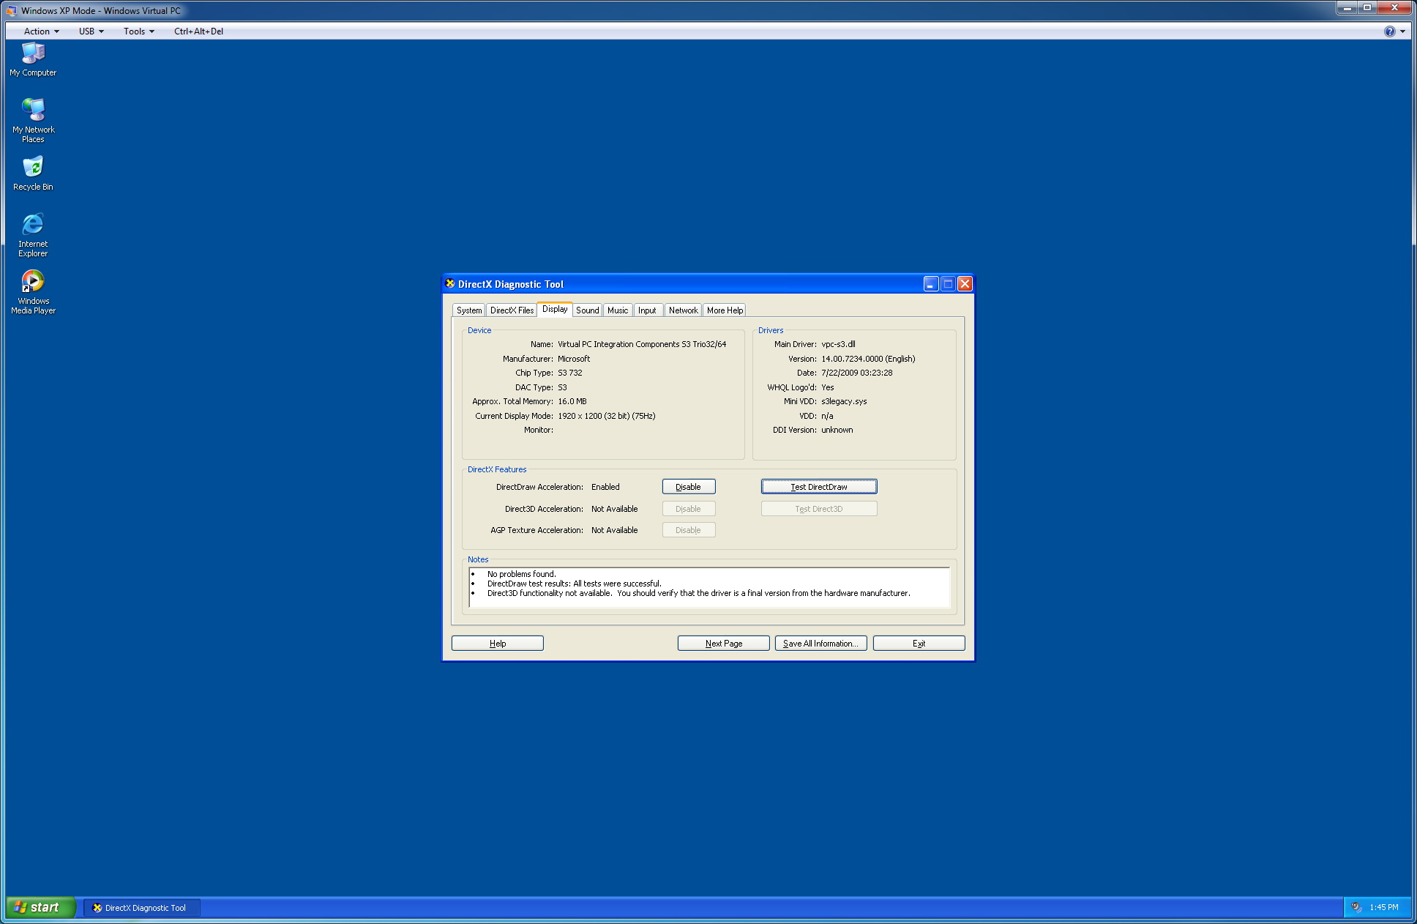Click the taskbar clock showing 1:45 PM
Image resolution: width=1417 pixels, height=924 pixels.
pyautogui.click(x=1383, y=908)
